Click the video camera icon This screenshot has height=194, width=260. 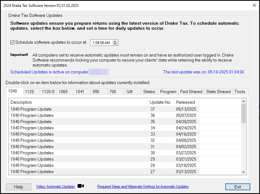click(x=81, y=186)
